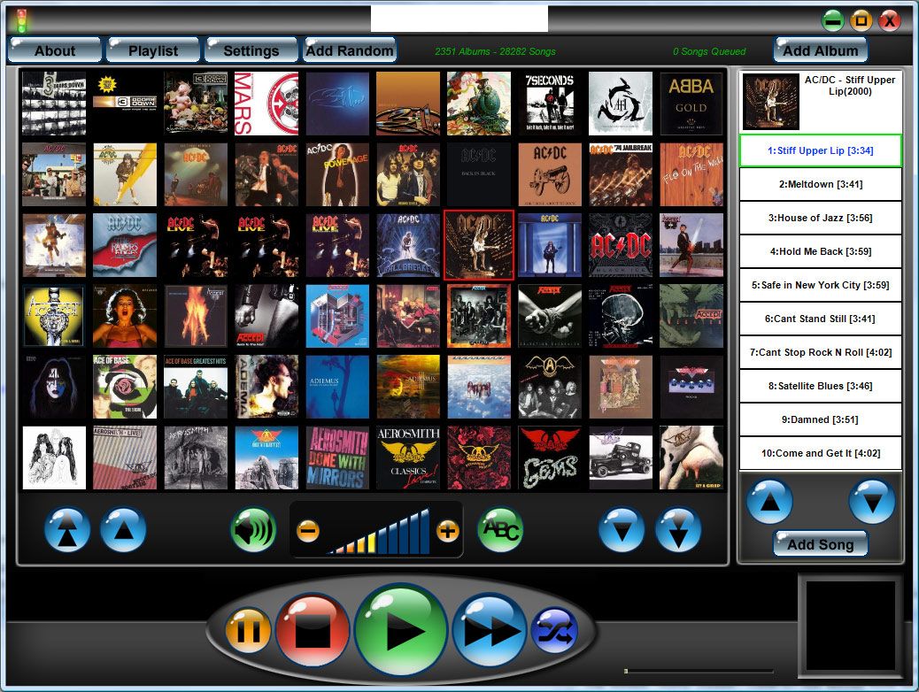Image resolution: width=919 pixels, height=692 pixels.
Task: Click the Add Album button
Action: pyautogui.click(x=819, y=50)
